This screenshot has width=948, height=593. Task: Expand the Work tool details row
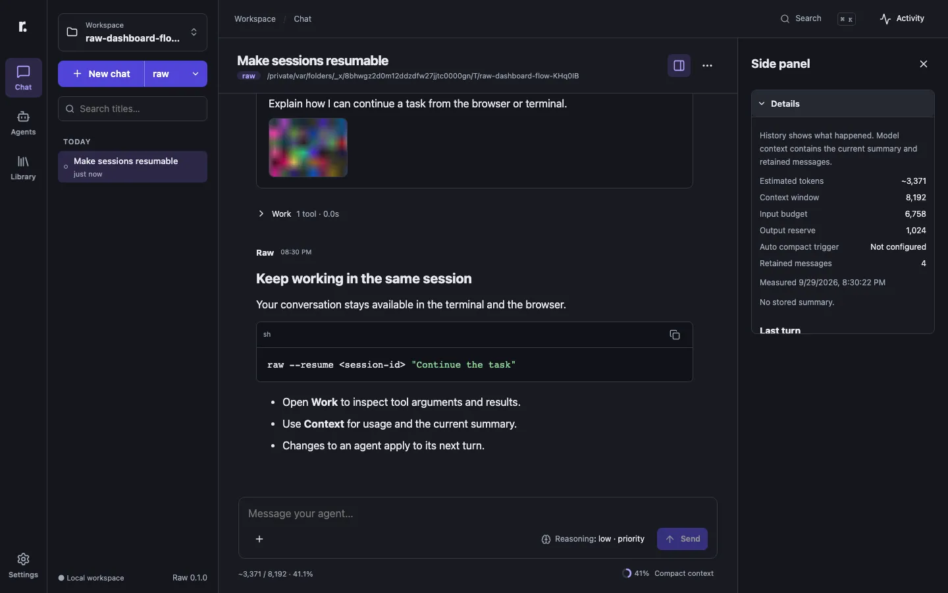pyautogui.click(x=298, y=214)
